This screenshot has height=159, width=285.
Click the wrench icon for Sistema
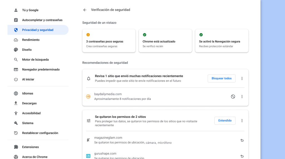pyautogui.click(x=16, y=123)
